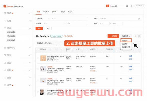Expand the 订单 sidebar chevron
Viewport: 147px width, 101px height.
(30, 21)
